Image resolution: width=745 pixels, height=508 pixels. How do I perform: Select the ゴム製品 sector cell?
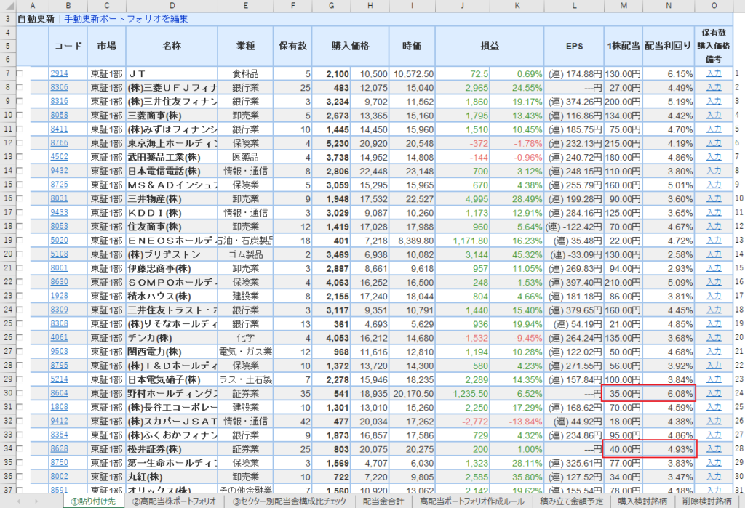pos(246,254)
